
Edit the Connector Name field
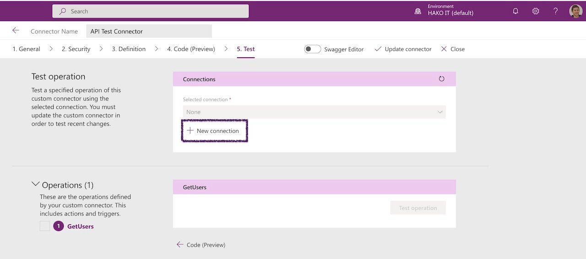pos(149,31)
